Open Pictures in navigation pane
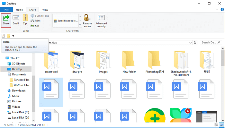 tap(14, 101)
